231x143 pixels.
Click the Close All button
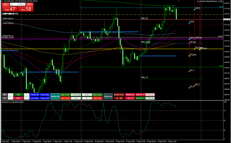[x=35, y=95]
